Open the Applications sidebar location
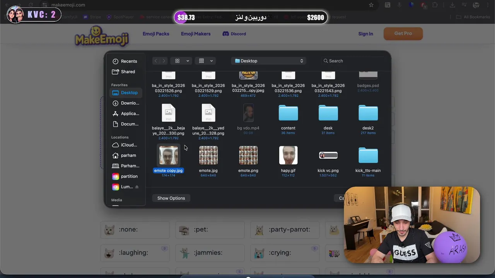The height and width of the screenshot is (278, 495). point(125,114)
